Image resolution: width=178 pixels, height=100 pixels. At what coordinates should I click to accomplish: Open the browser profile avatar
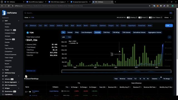172,6
